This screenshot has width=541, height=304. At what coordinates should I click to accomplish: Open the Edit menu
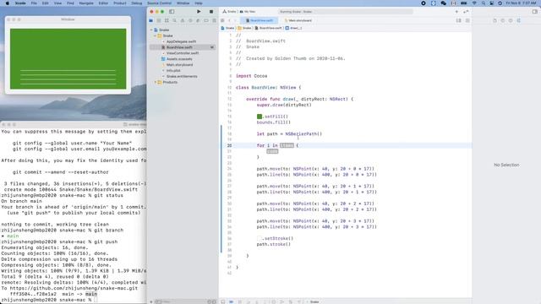click(x=45, y=3)
